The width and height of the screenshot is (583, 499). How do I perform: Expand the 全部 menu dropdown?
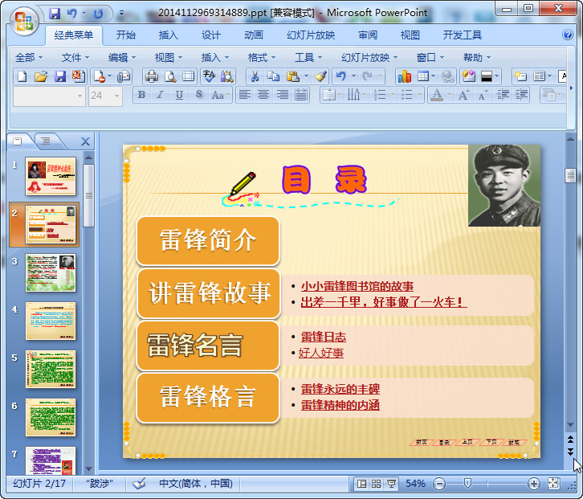29,58
